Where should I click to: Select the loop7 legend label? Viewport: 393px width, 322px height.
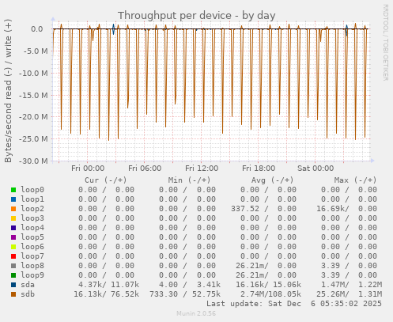tap(32, 256)
